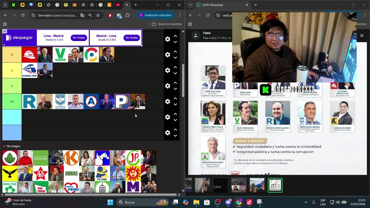The height and width of the screenshot is (208, 370).
Task: Click the tiermaker.com address bar
Action: pyautogui.click(x=58, y=15)
